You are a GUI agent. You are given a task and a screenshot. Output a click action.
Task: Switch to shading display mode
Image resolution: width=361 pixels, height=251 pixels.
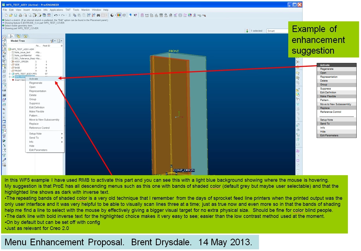pyautogui.click(x=4, y=86)
